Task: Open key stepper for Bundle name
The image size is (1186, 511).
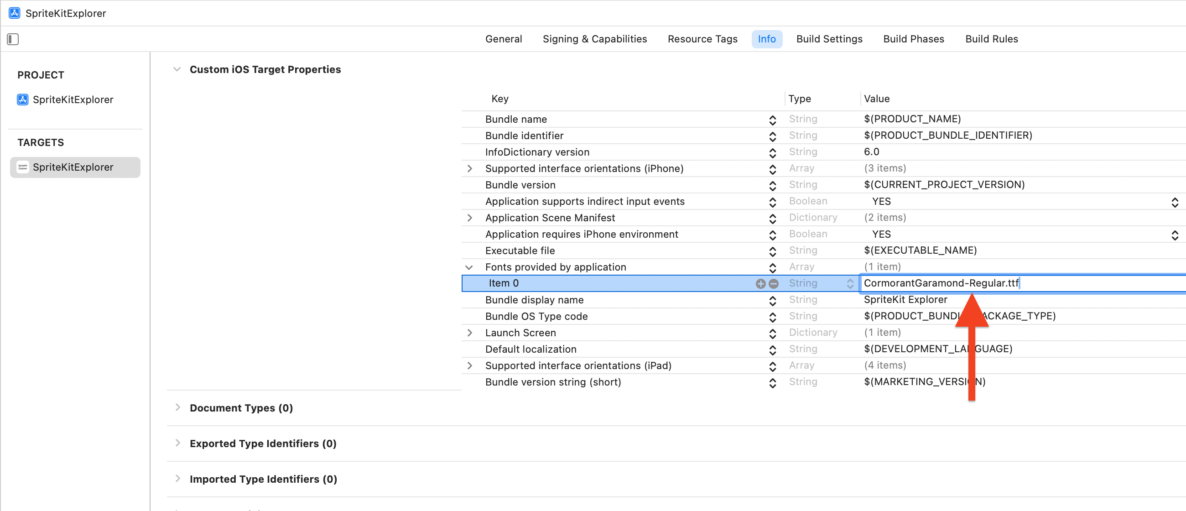Action: (x=772, y=120)
